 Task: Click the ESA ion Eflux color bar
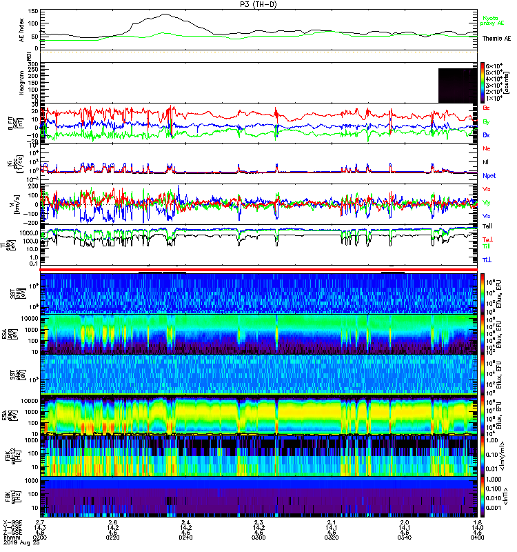483,335
